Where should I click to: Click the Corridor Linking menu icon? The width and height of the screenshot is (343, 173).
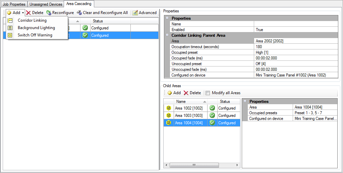point(10,20)
